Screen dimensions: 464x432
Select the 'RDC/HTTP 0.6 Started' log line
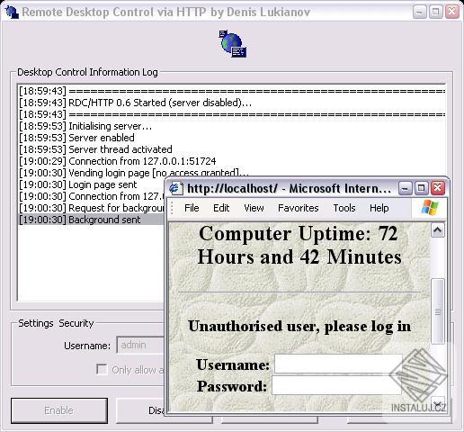coord(135,103)
